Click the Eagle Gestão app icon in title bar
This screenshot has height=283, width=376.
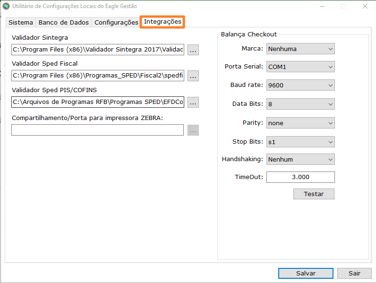[6, 6]
